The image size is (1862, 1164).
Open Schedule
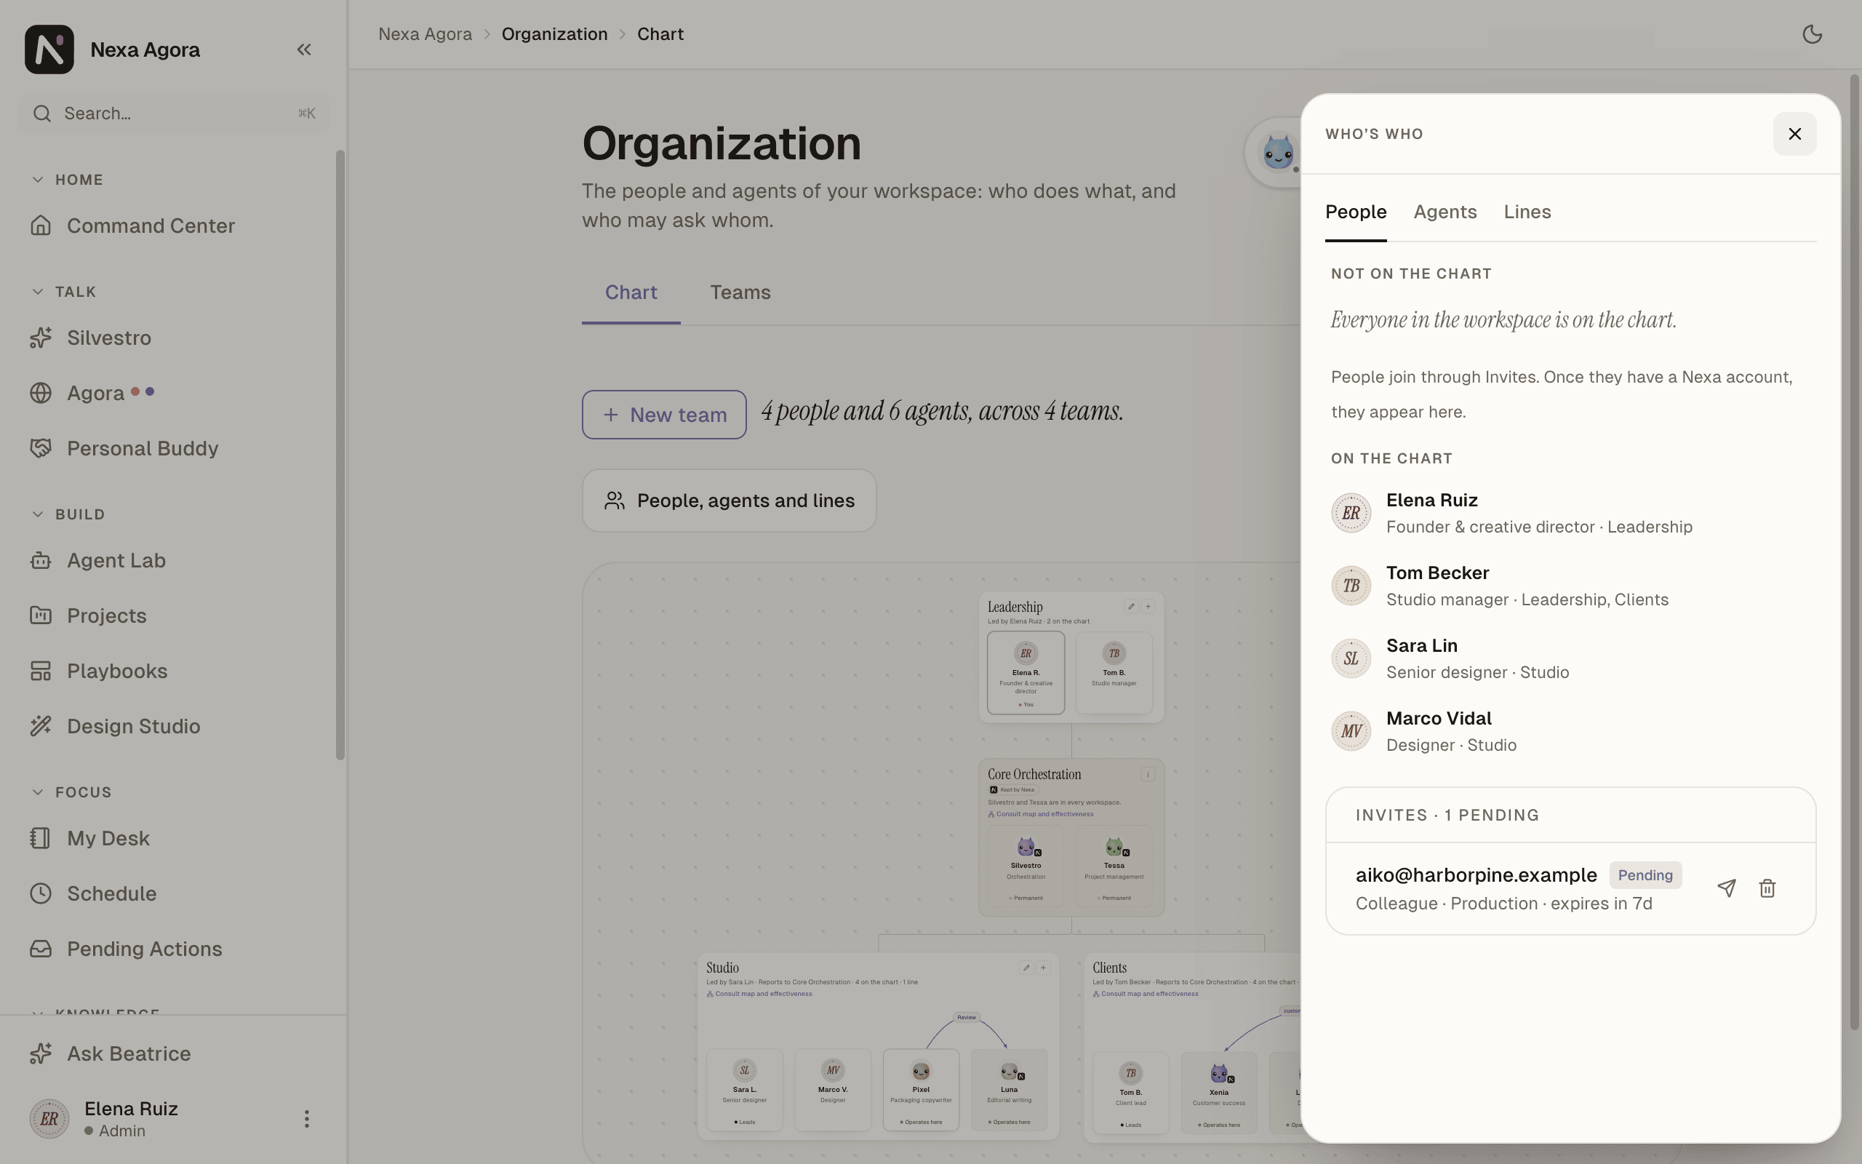point(173,894)
